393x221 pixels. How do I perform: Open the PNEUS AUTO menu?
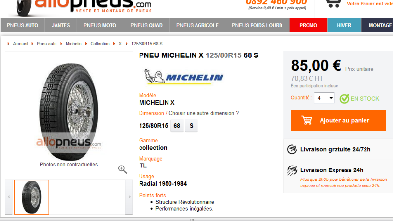coord(23,25)
